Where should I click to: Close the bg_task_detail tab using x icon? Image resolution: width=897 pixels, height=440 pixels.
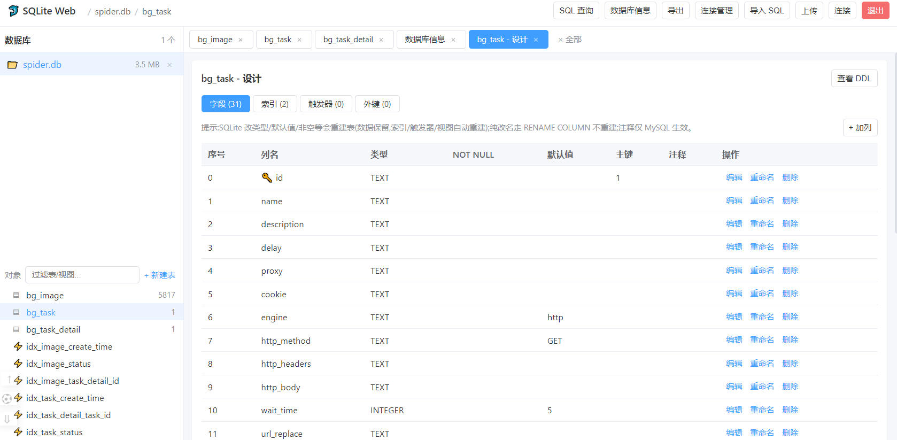point(381,40)
